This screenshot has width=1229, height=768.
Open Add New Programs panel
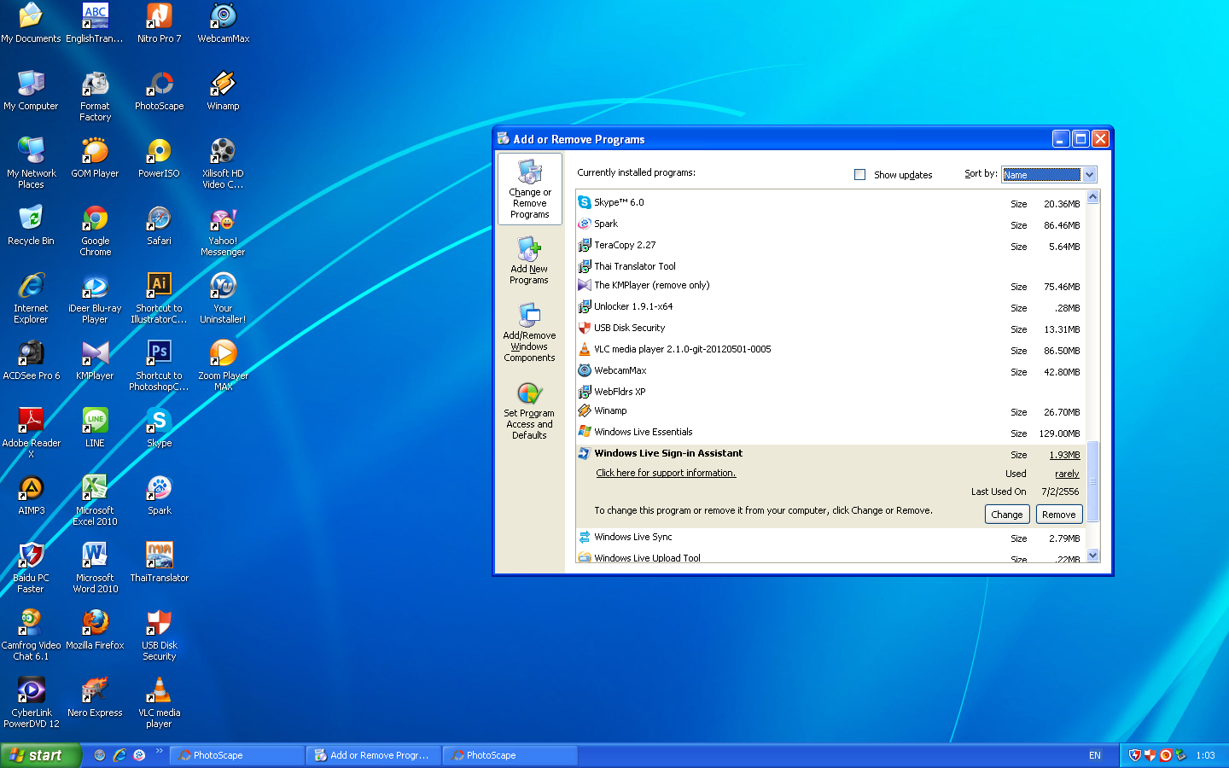tap(529, 260)
